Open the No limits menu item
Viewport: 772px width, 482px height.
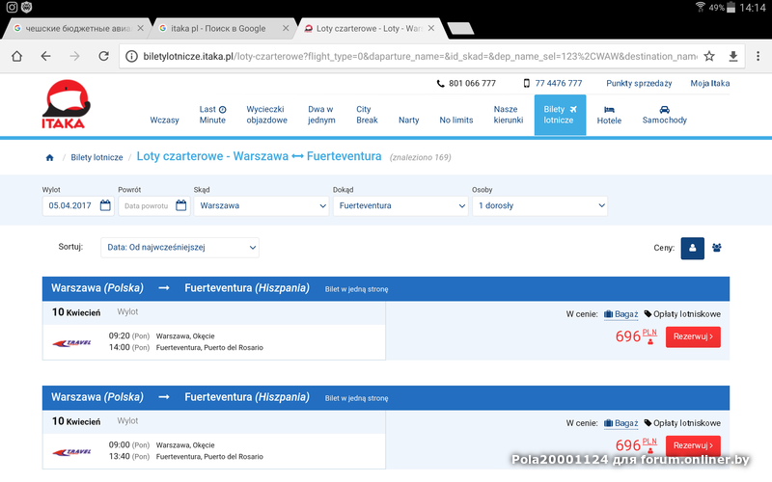click(x=455, y=120)
